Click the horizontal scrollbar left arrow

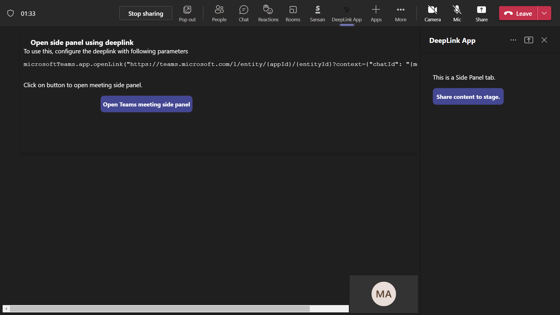tap(6, 309)
